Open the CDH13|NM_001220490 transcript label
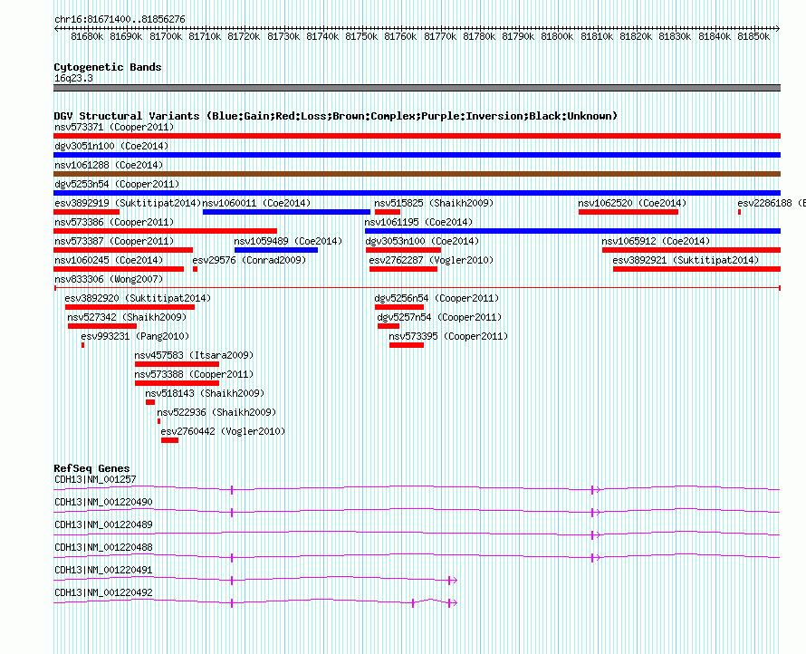This screenshot has height=654, width=806. [103, 502]
